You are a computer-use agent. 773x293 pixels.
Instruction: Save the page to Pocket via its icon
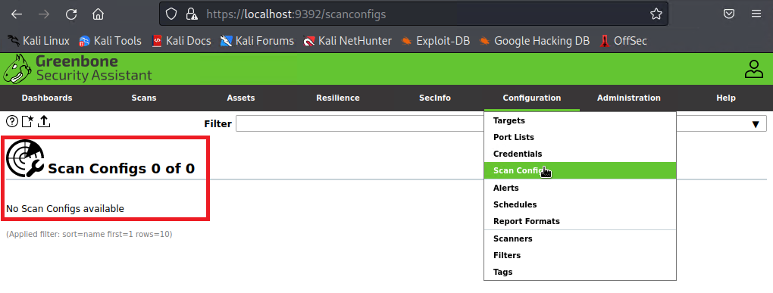point(729,14)
